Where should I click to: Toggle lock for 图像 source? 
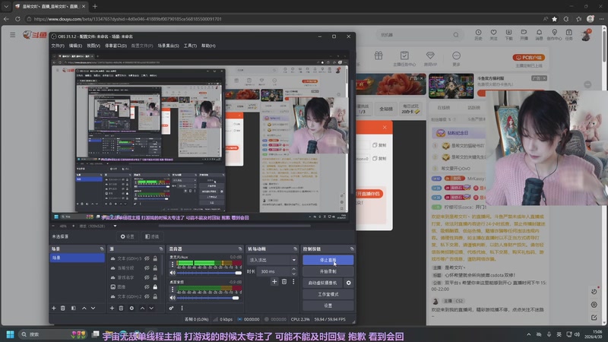[x=155, y=287]
